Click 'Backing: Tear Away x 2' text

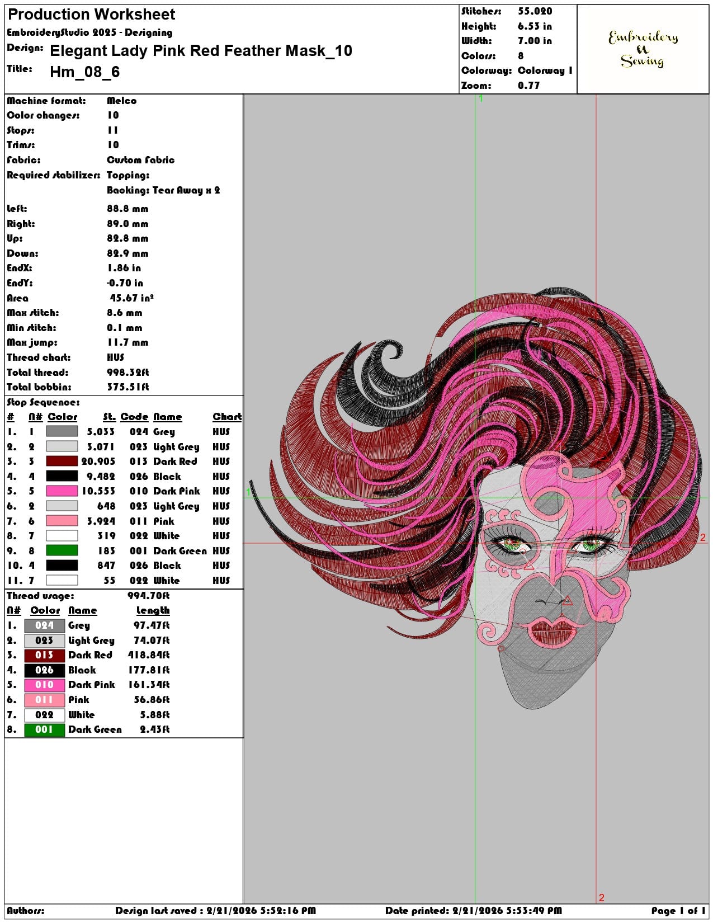[163, 190]
